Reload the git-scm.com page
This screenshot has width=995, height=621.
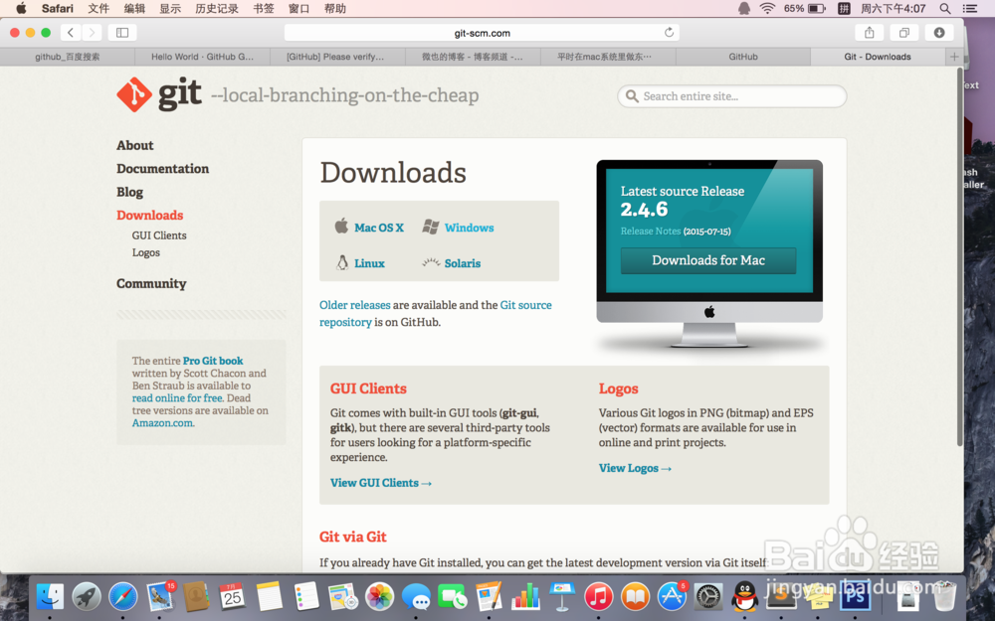click(x=669, y=33)
